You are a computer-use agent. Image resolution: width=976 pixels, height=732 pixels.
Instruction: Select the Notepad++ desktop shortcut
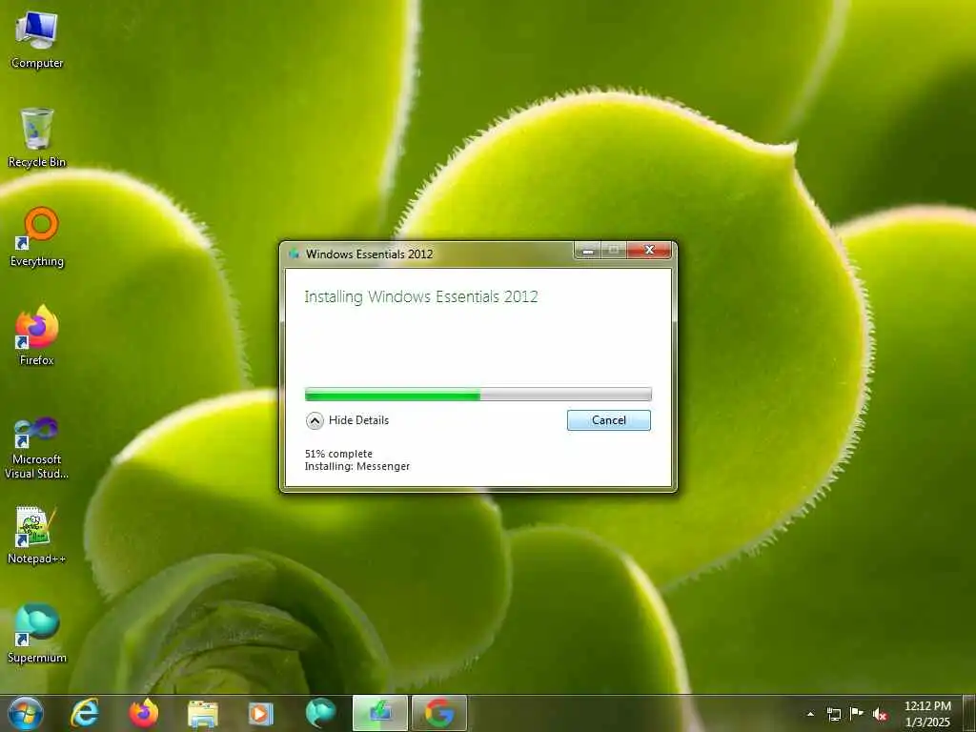point(37,536)
